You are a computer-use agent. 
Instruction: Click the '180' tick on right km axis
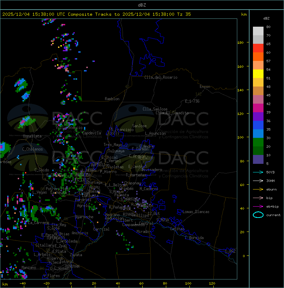tap(240, 43)
